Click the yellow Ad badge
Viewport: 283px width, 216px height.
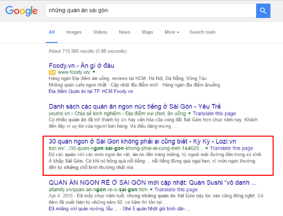tap(52, 72)
